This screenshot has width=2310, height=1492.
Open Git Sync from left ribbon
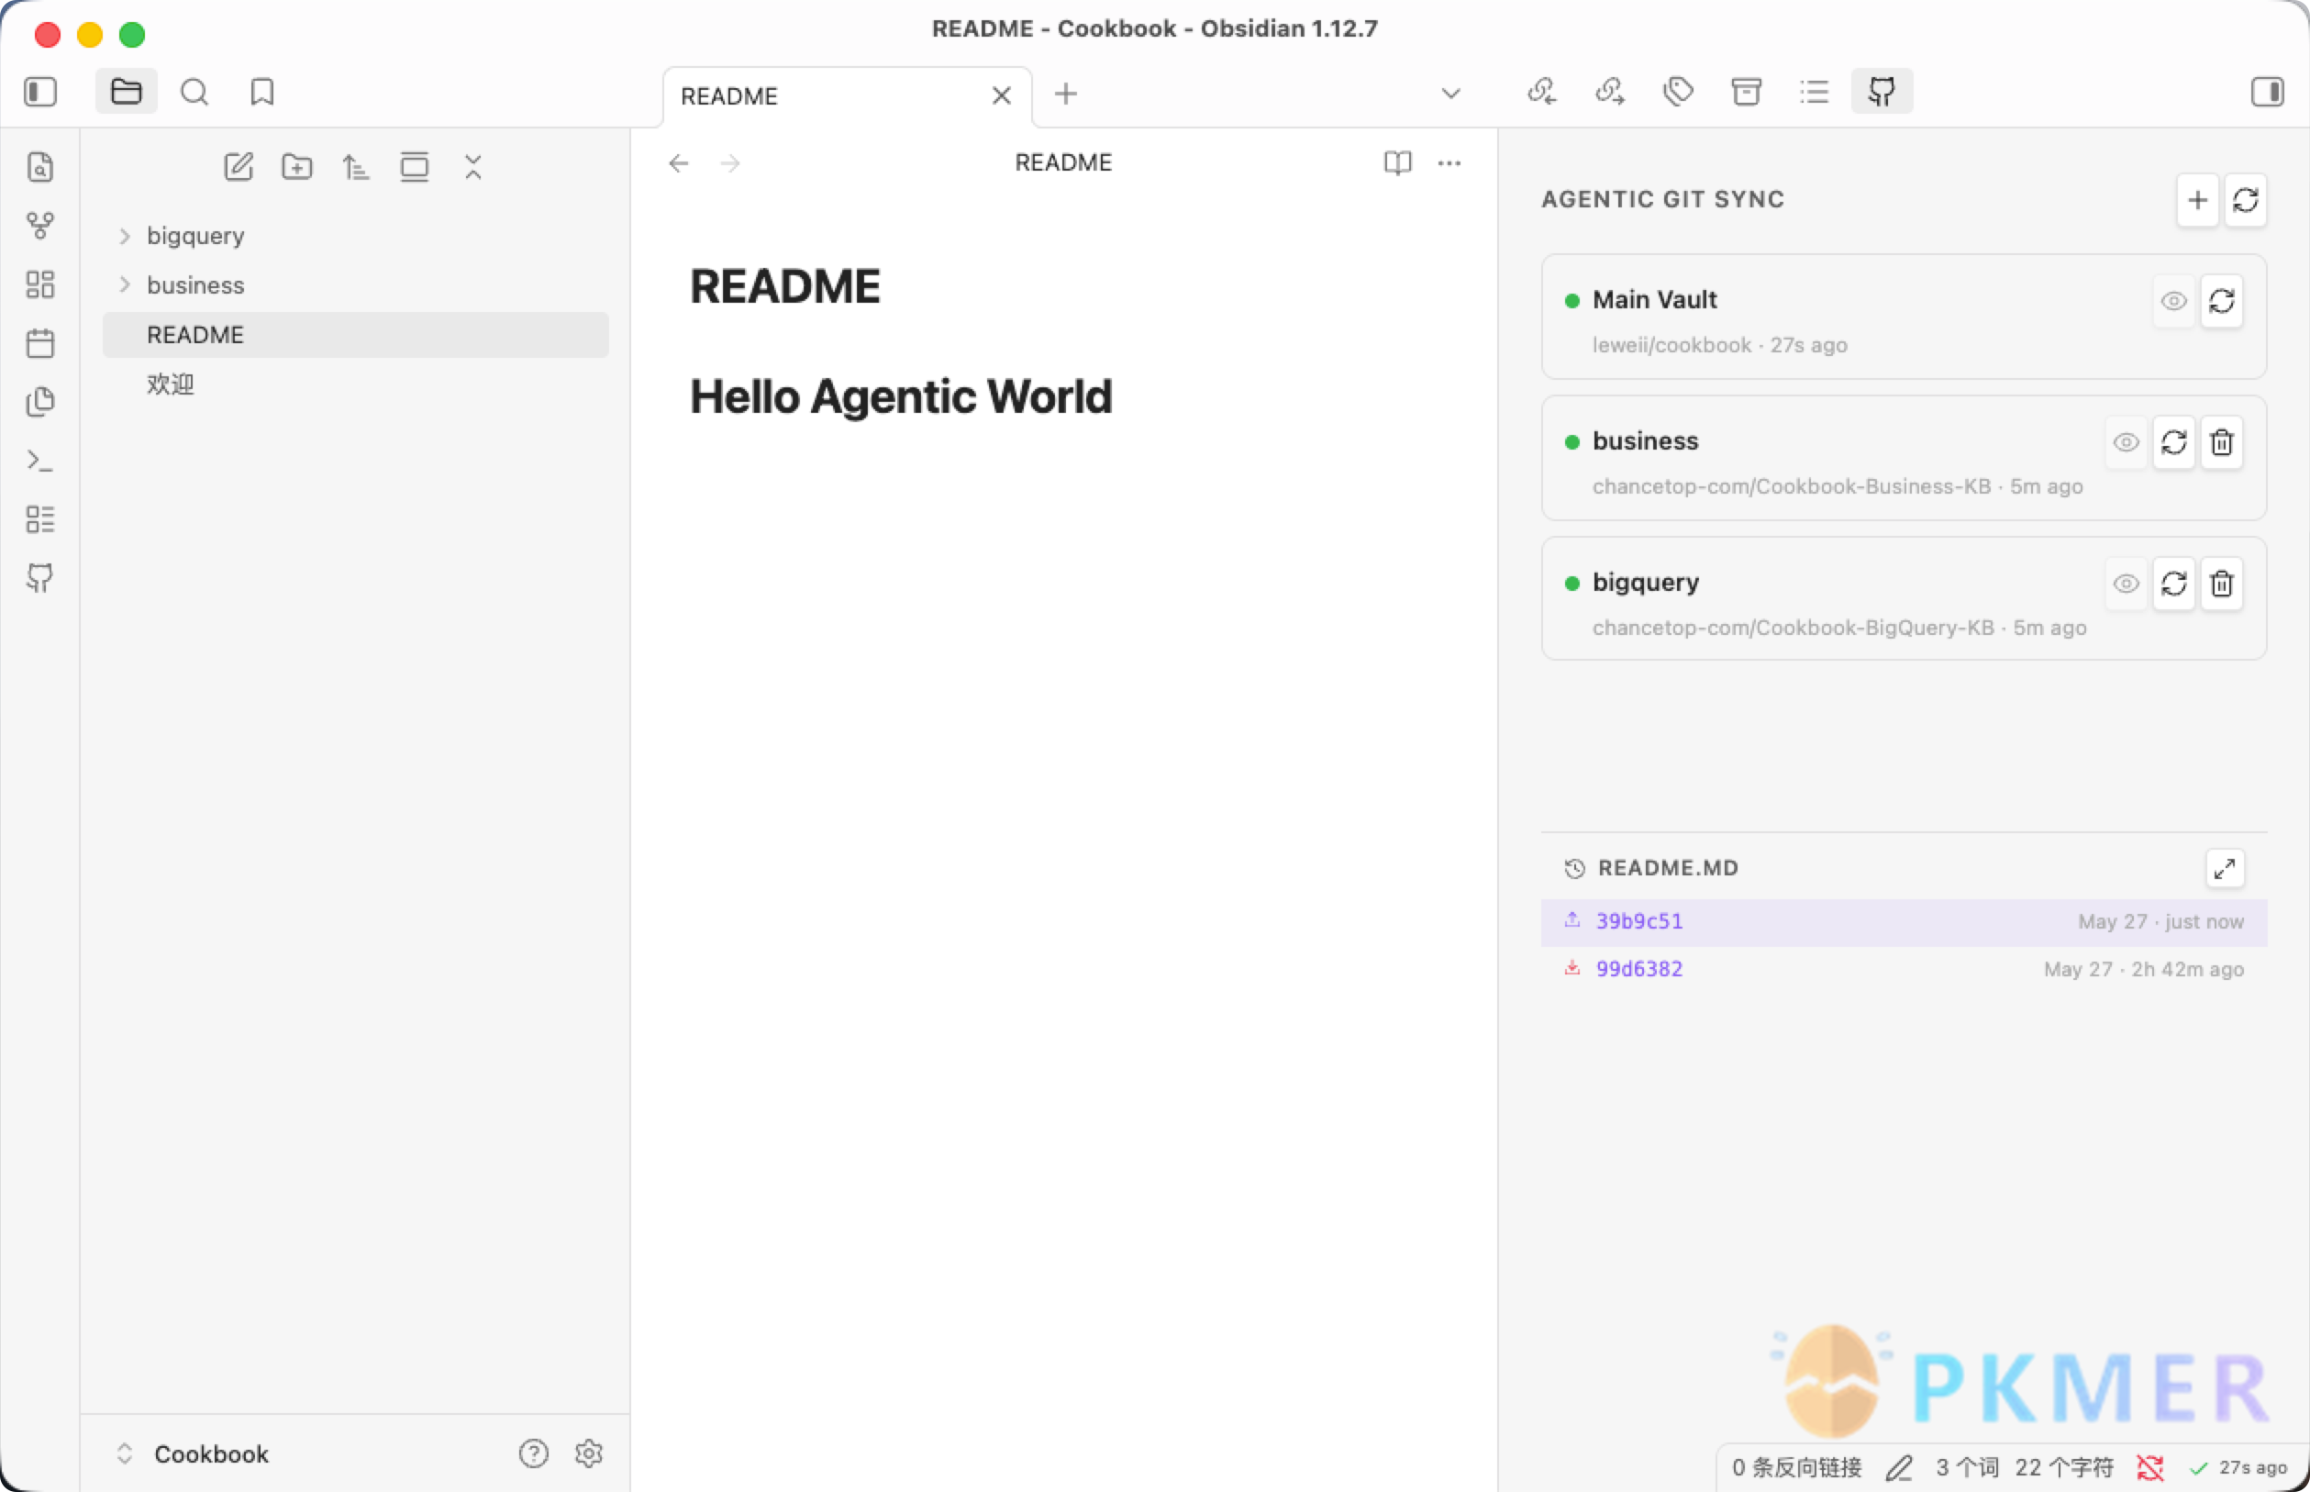40,578
